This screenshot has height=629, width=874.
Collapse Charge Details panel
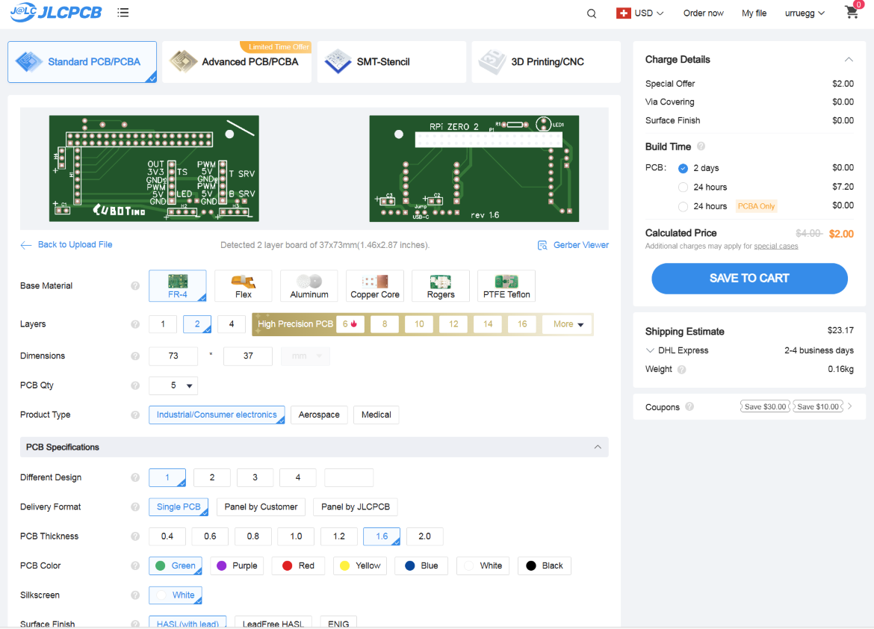point(849,59)
